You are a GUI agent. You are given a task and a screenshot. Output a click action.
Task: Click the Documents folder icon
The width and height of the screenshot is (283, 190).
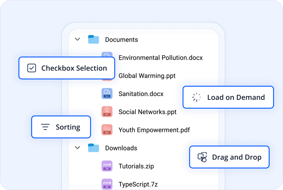tap(93, 39)
